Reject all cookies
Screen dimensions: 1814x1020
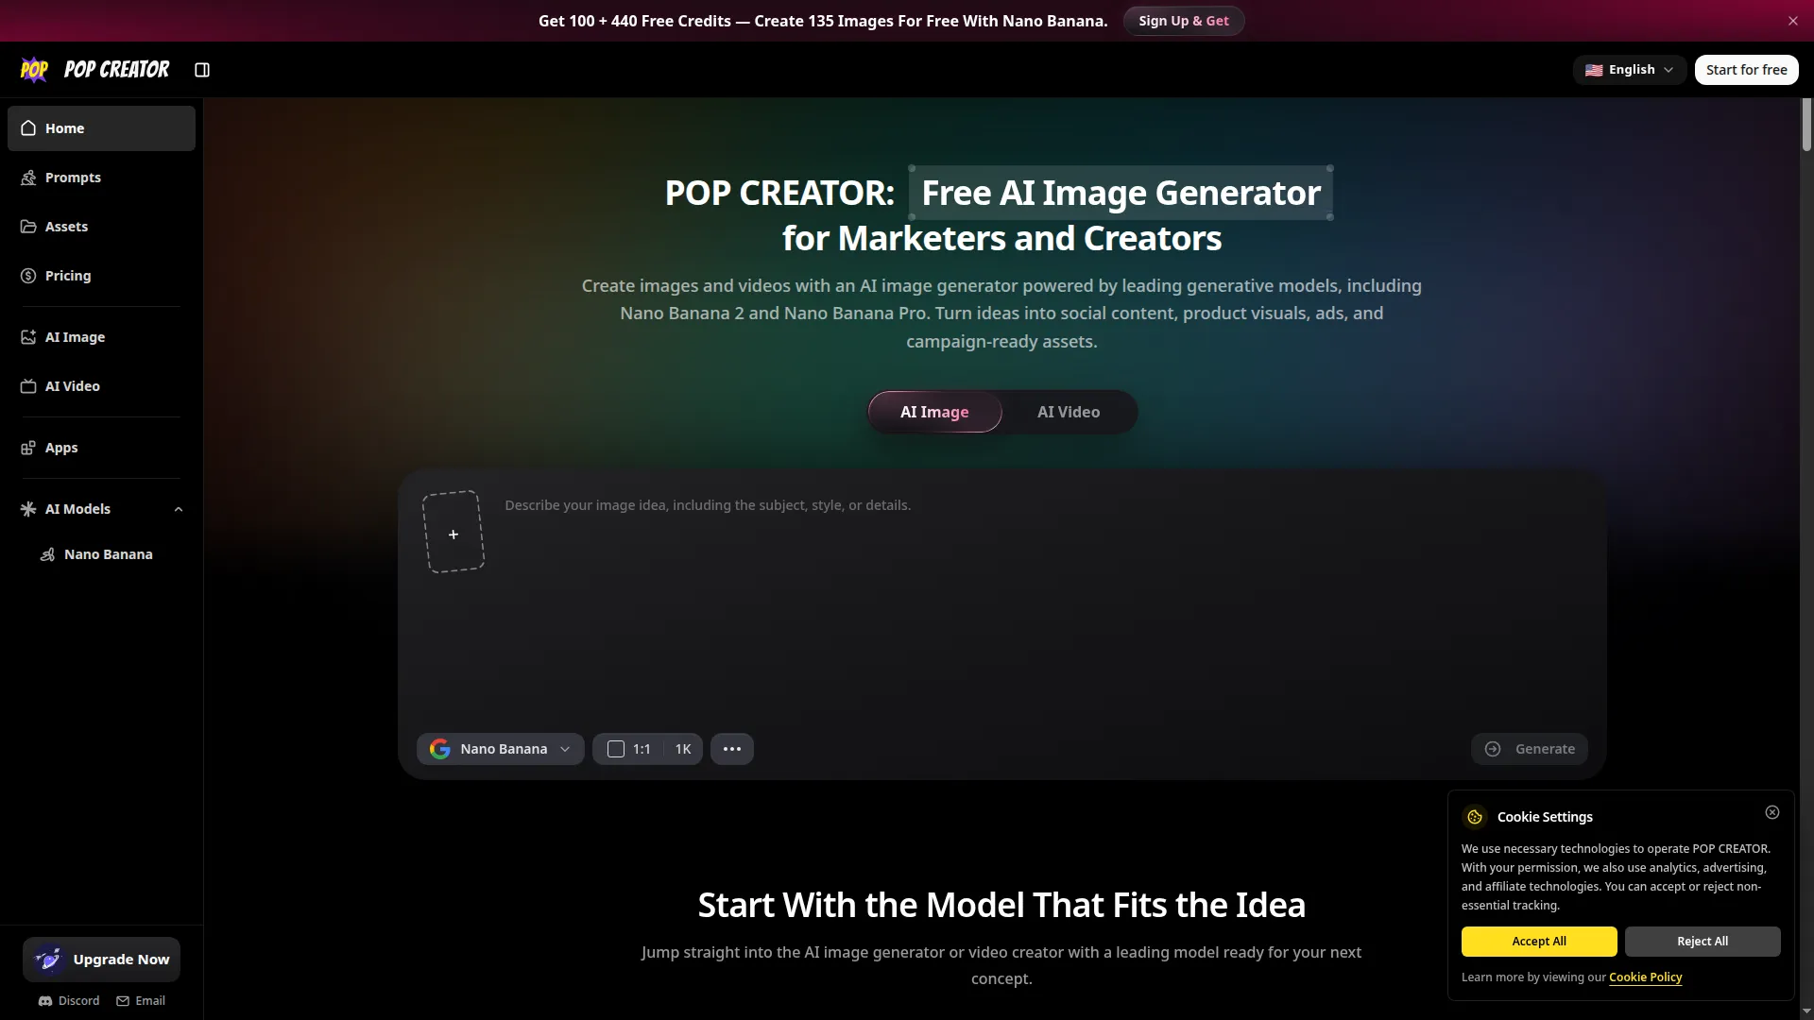[x=1703, y=942]
